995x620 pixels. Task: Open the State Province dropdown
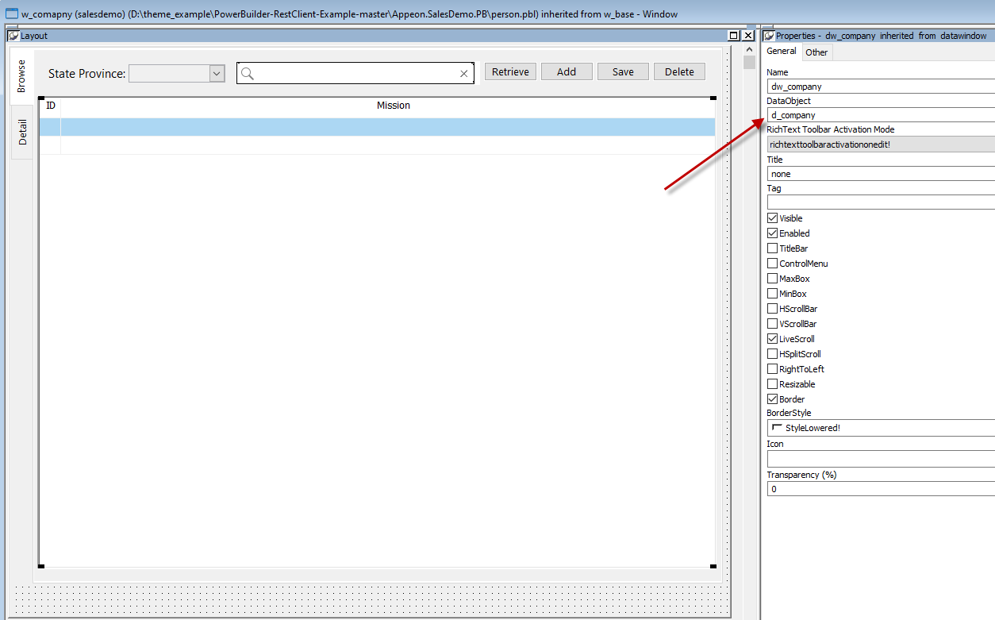(217, 73)
